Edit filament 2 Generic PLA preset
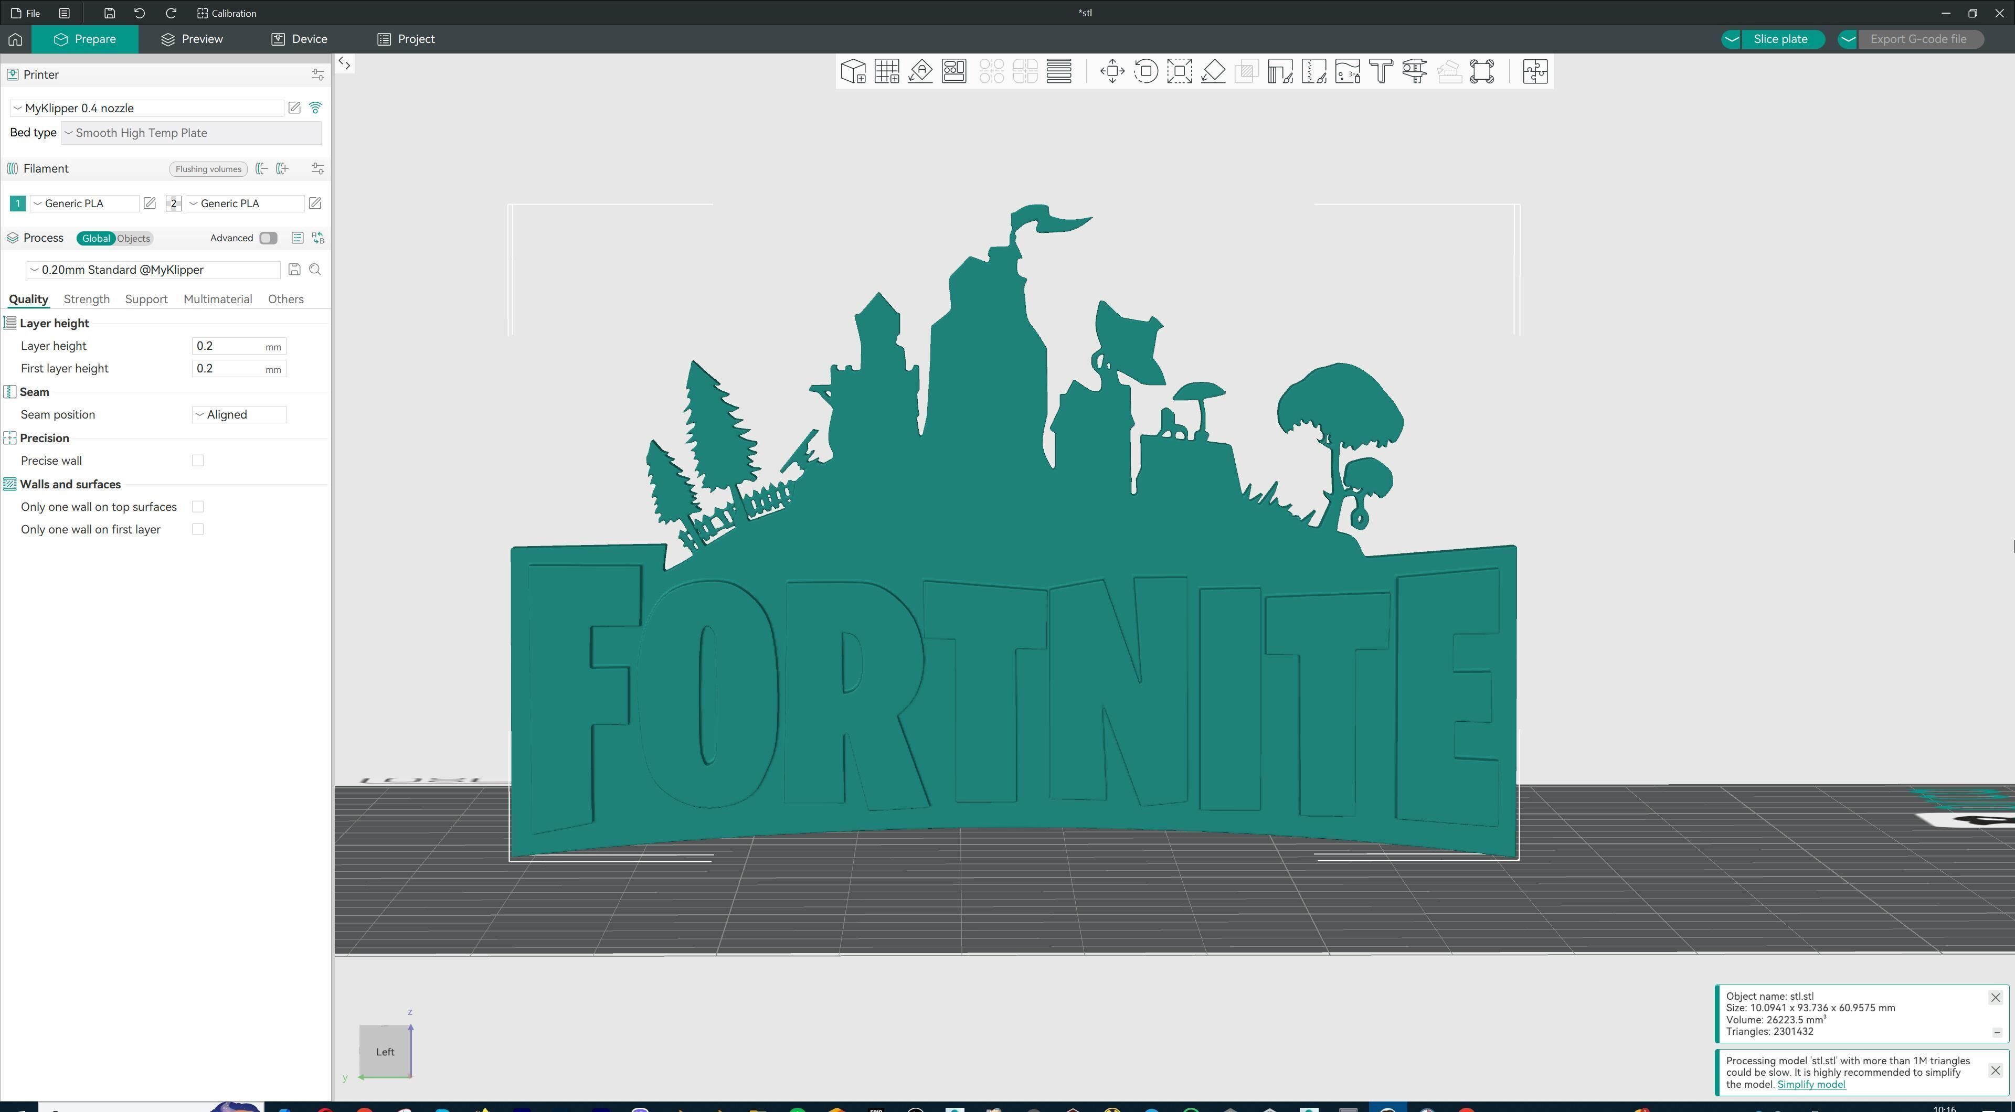 coord(314,204)
